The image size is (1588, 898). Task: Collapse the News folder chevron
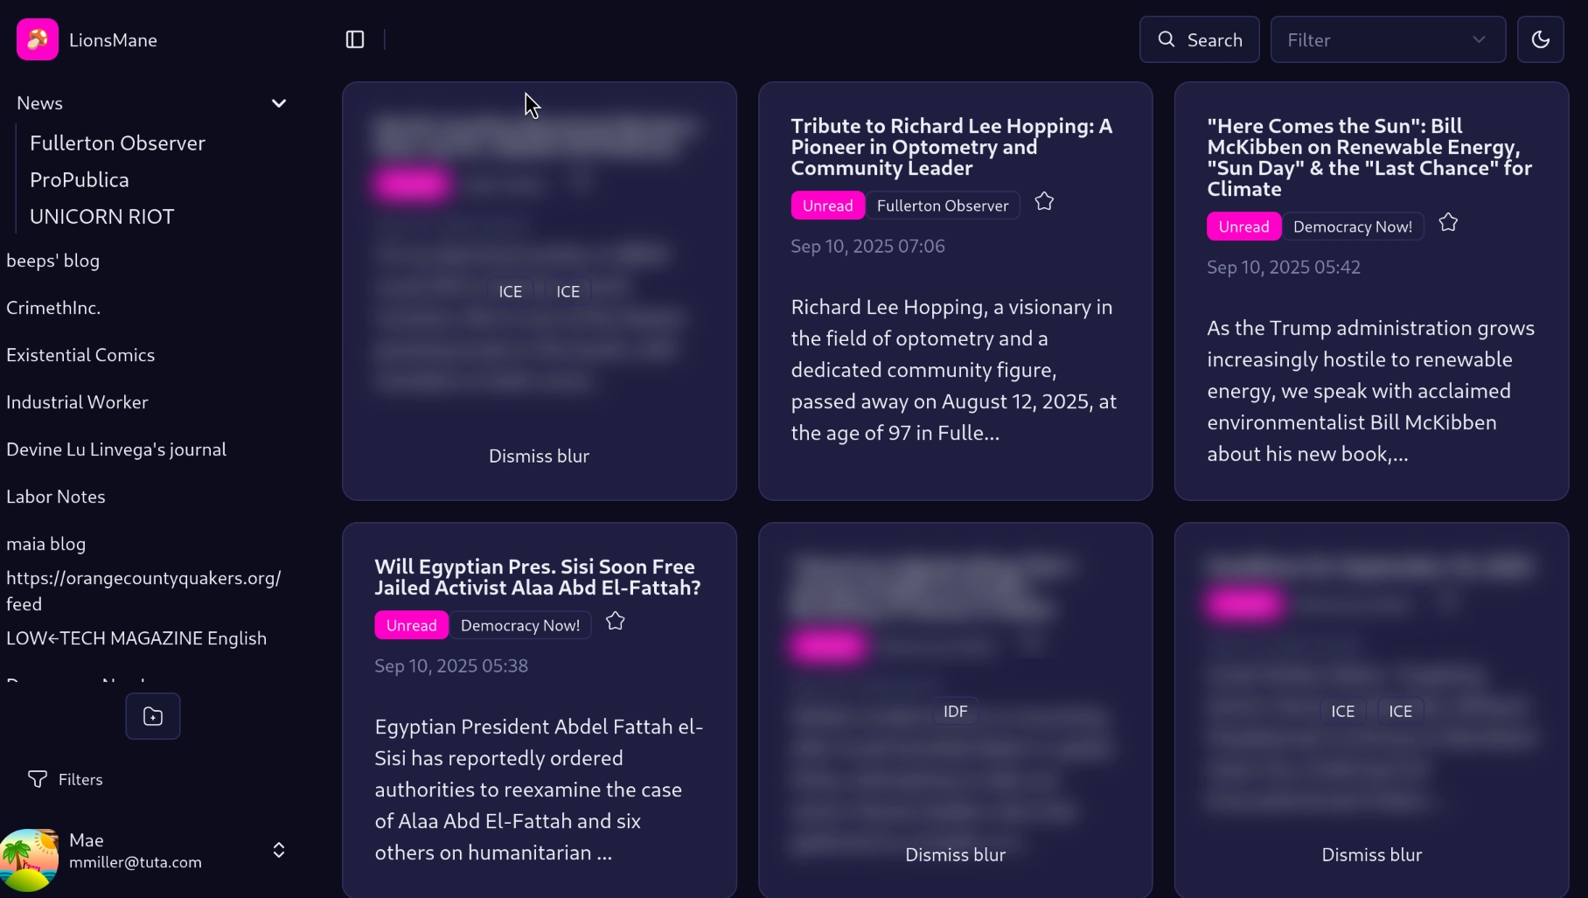click(279, 103)
